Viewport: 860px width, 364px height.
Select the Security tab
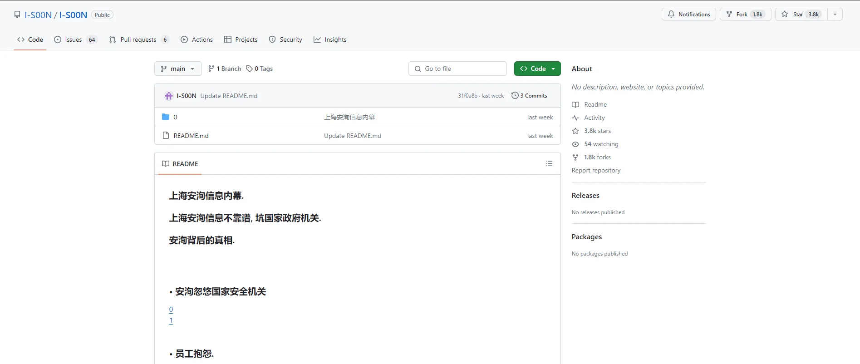point(285,39)
